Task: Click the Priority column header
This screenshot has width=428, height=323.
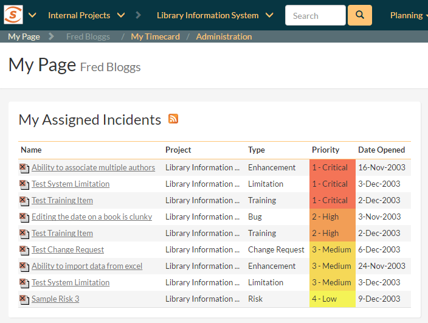Action: (325, 150)
